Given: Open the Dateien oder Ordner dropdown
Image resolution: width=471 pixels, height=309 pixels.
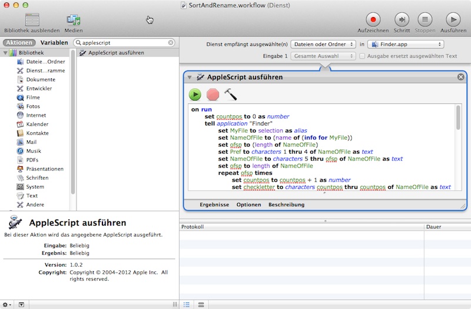Looking at the screenshot, I should [323, 44].
